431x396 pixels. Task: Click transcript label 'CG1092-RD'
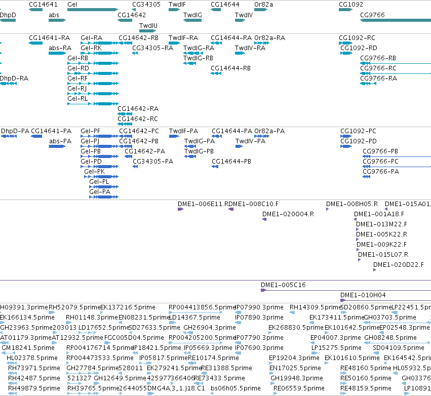[x=359, y=48]
